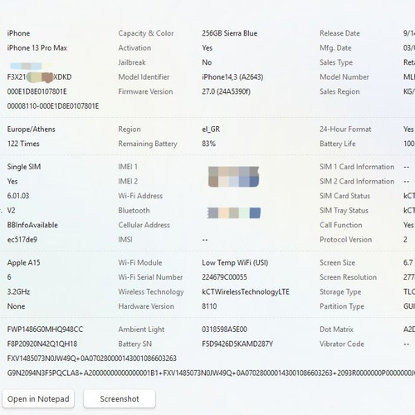Screen dimensions: 415x415
Task: Click the Open in Notepad button
Action: click(38, 398)
